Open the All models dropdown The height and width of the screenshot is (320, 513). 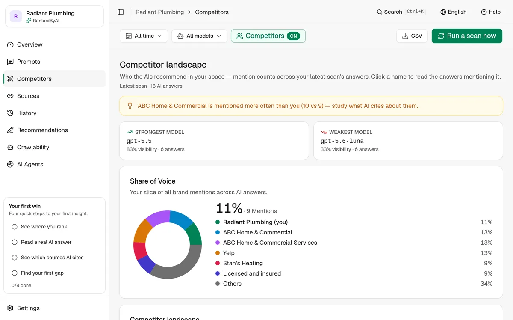pos(199,36)
